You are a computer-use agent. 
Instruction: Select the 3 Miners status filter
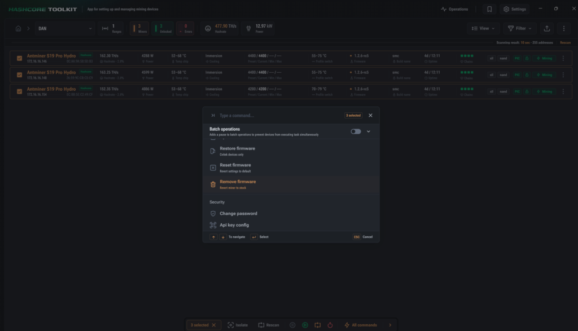[139, 28]
